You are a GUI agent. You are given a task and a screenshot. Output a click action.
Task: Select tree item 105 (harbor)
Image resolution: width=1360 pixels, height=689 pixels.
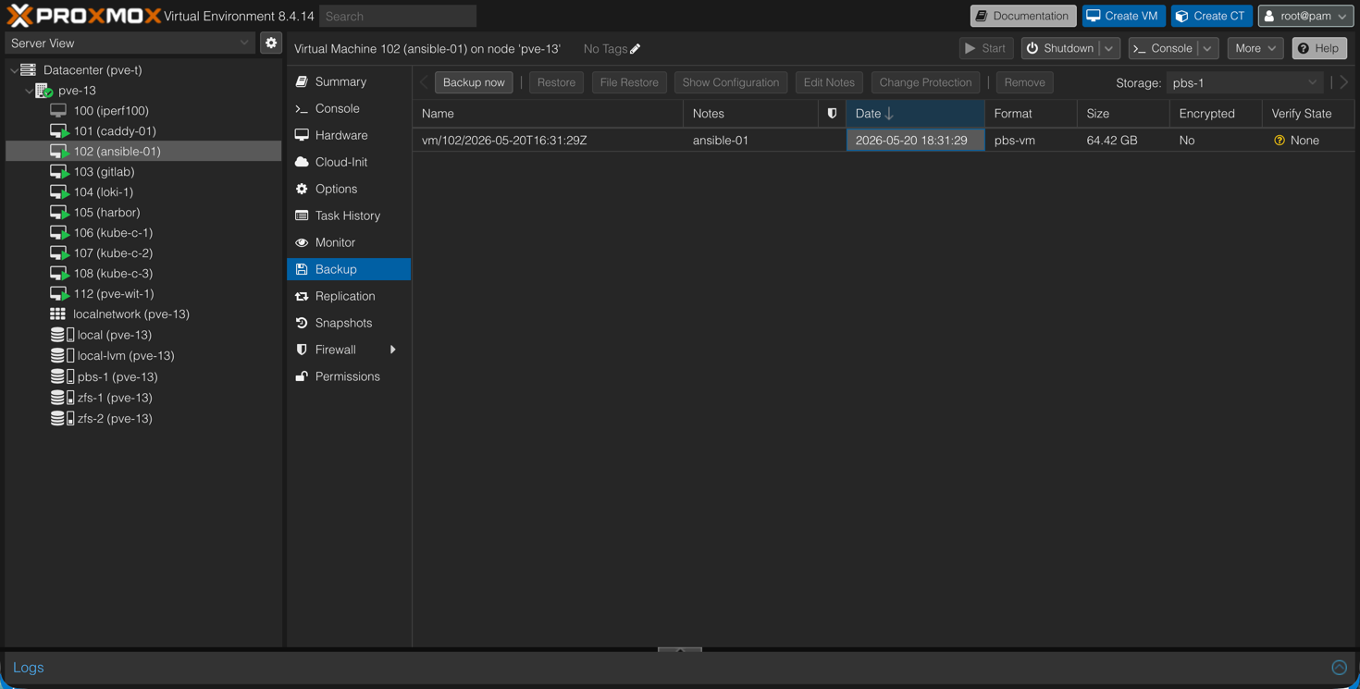(143, 213)
